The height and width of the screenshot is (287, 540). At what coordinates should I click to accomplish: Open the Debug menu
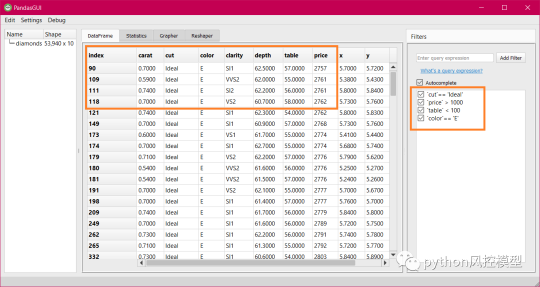56,20
